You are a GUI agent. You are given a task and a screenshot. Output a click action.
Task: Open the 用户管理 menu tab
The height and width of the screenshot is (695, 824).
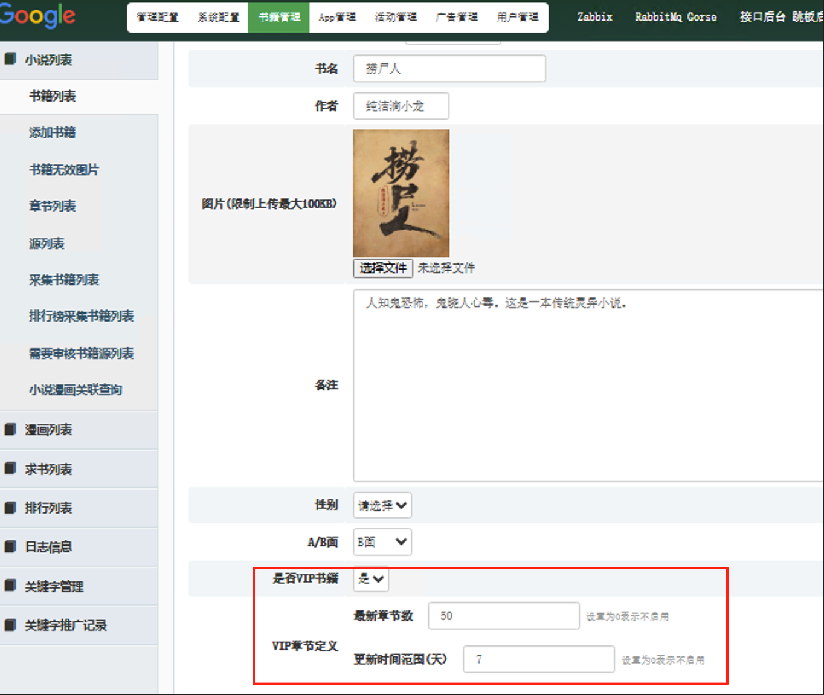coord(517,17)
